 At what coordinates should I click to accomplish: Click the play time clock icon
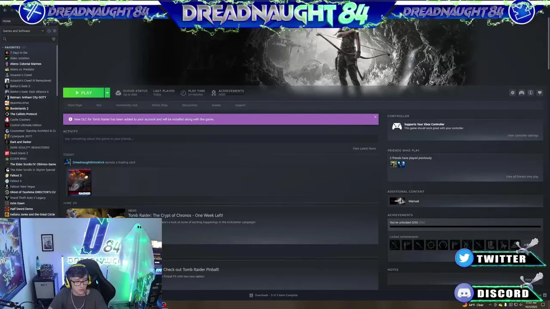coord(183,93)
